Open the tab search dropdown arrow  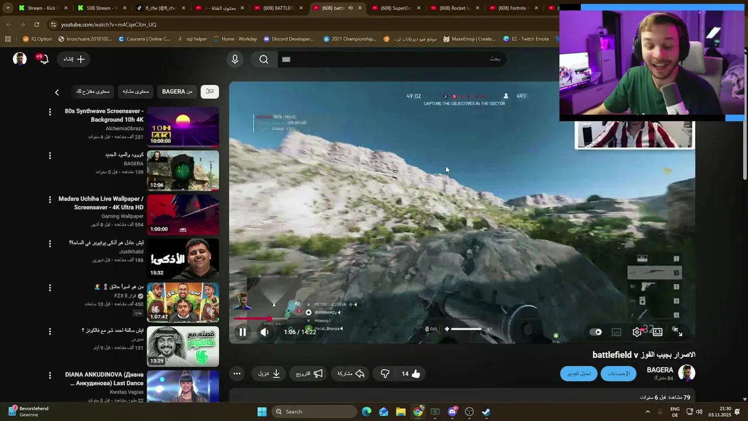click(8, 8)
